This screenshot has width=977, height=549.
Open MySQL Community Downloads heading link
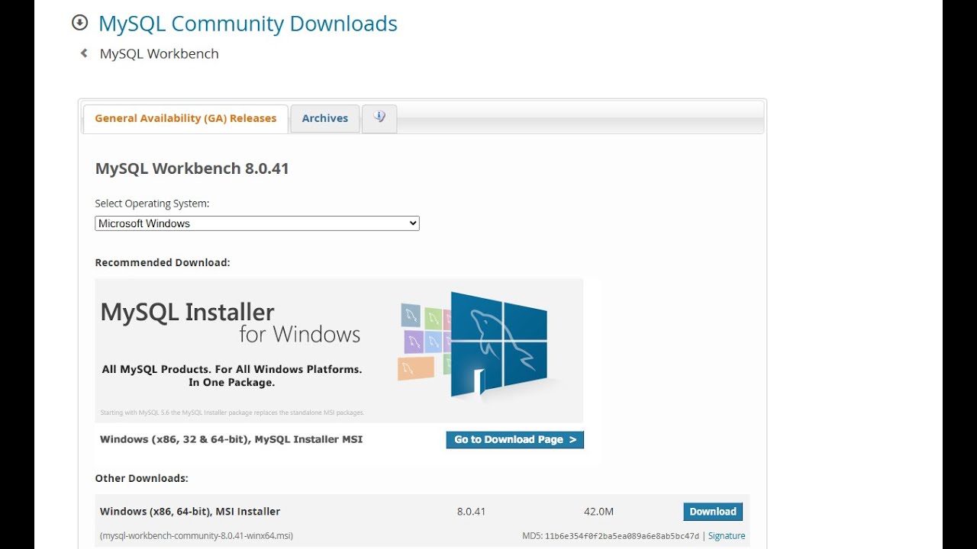pyautogui.click(x=248, y=24)
